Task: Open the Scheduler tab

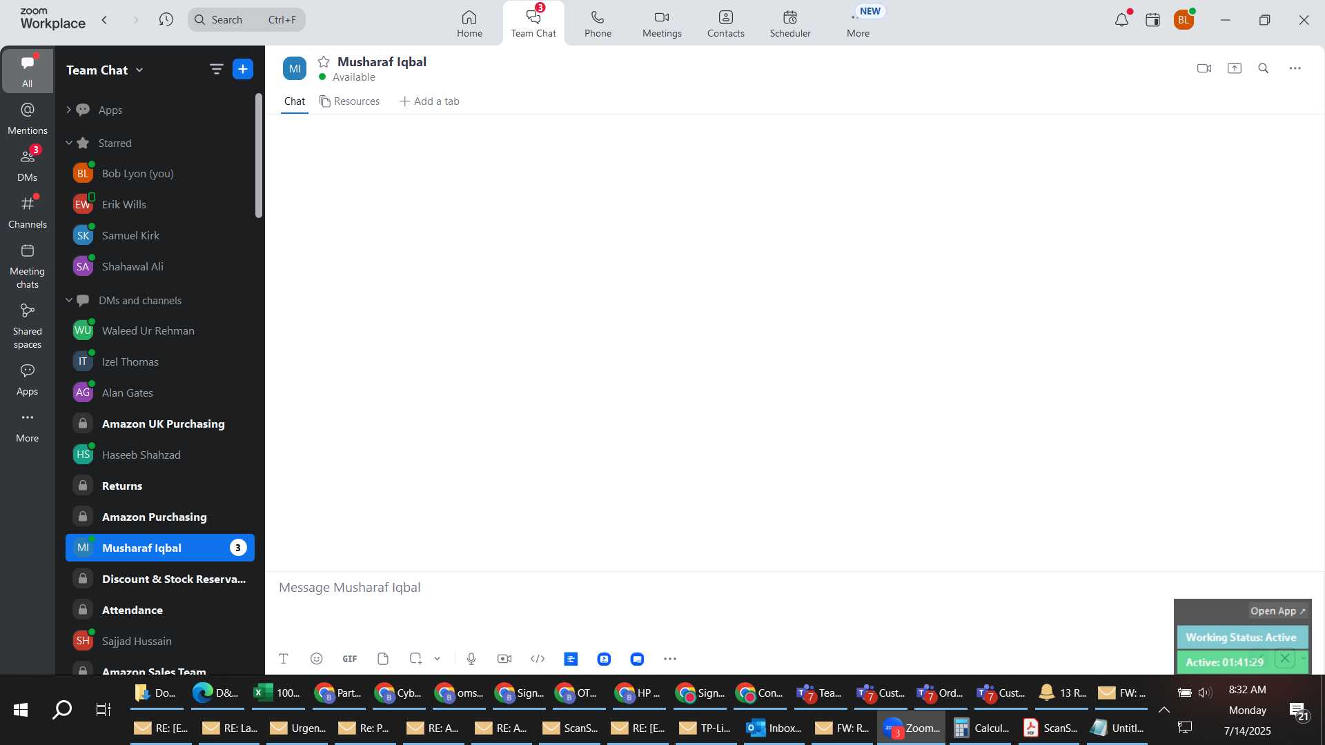Action: [x=790, y=23]
